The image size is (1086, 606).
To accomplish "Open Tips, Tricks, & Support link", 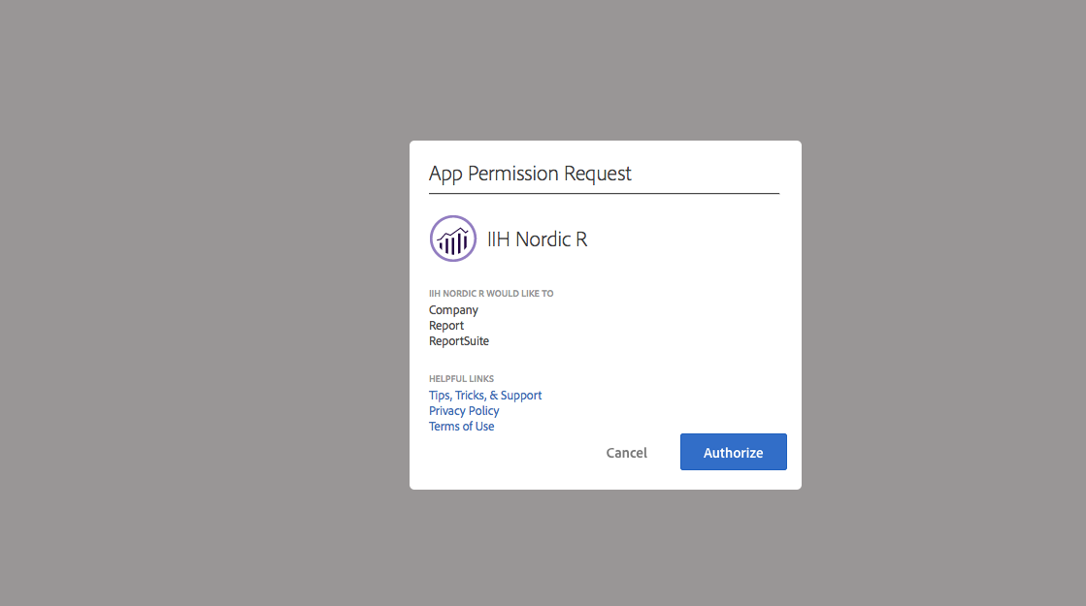I will point(485,395).
